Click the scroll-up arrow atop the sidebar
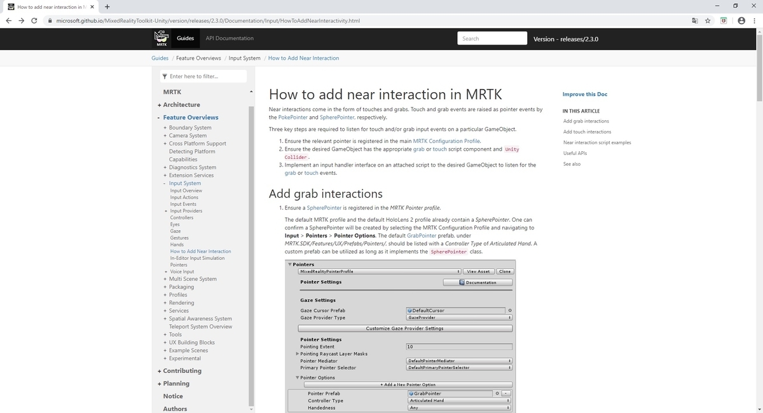 251,91
